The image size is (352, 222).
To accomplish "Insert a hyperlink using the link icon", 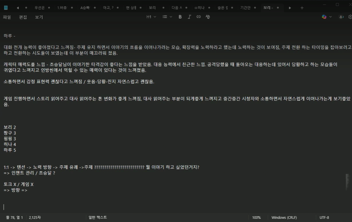I will (x=199, y=17).
